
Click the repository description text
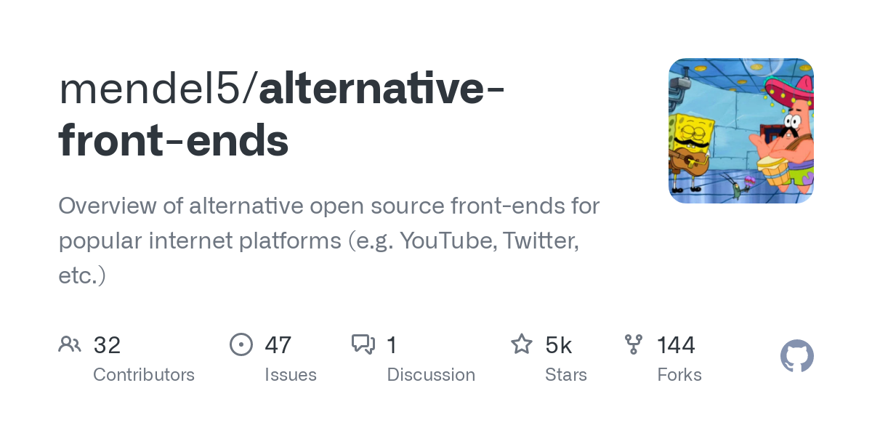click(x=329, y=241)
